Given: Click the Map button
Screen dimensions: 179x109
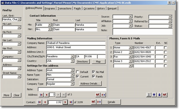Looking at the screenshot, I should click(x=98, y=61).
